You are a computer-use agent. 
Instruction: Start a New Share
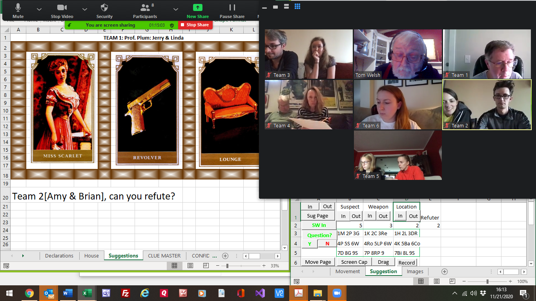(198, 11)
